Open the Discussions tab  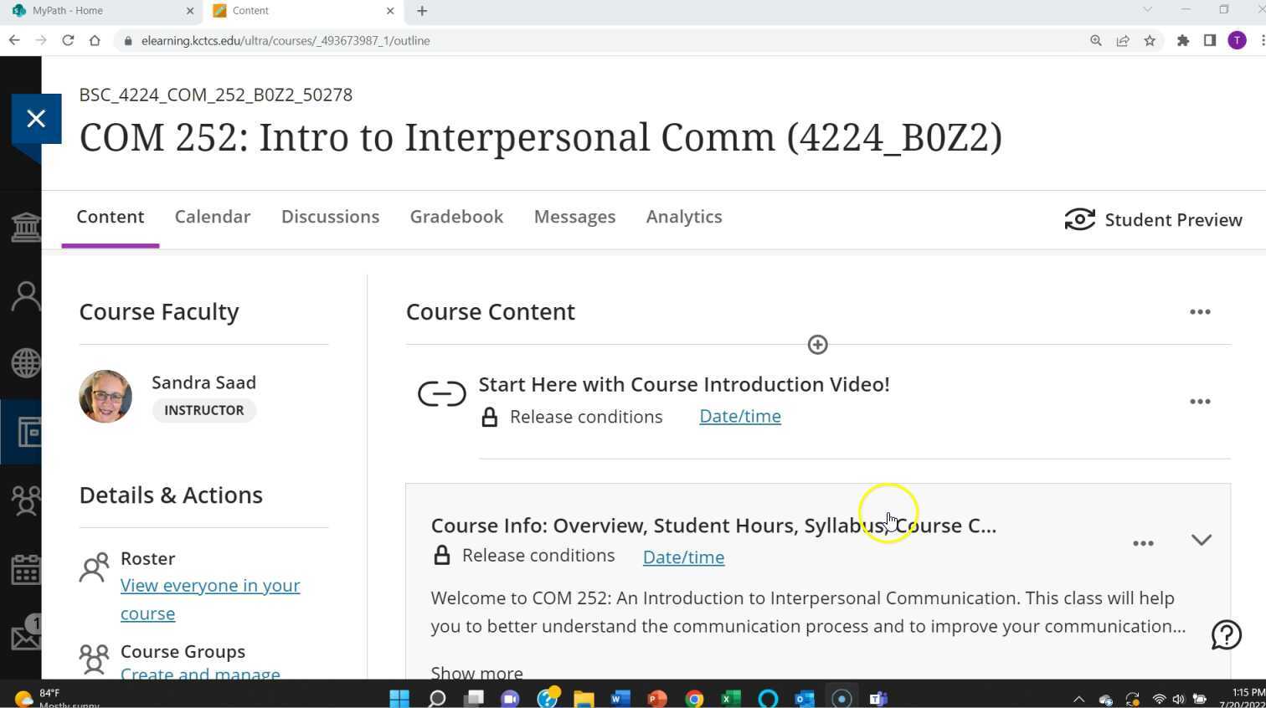point(330,216)
